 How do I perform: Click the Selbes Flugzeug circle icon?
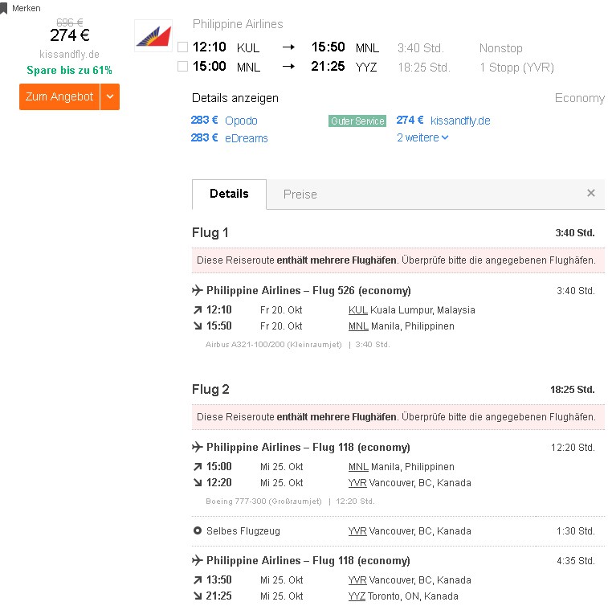(198, 530)
